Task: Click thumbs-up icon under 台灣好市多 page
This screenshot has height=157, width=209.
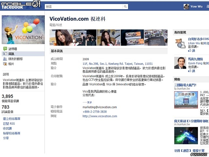Action: [x=189, y=50]
